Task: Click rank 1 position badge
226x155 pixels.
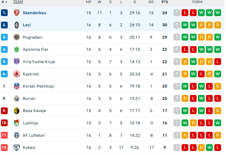Action: coord(4,13)
